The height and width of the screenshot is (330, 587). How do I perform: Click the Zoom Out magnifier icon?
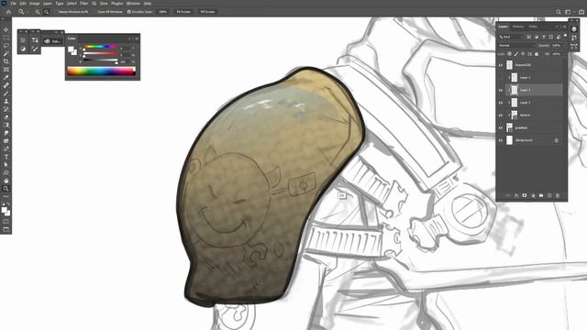(x=47, y=12)
